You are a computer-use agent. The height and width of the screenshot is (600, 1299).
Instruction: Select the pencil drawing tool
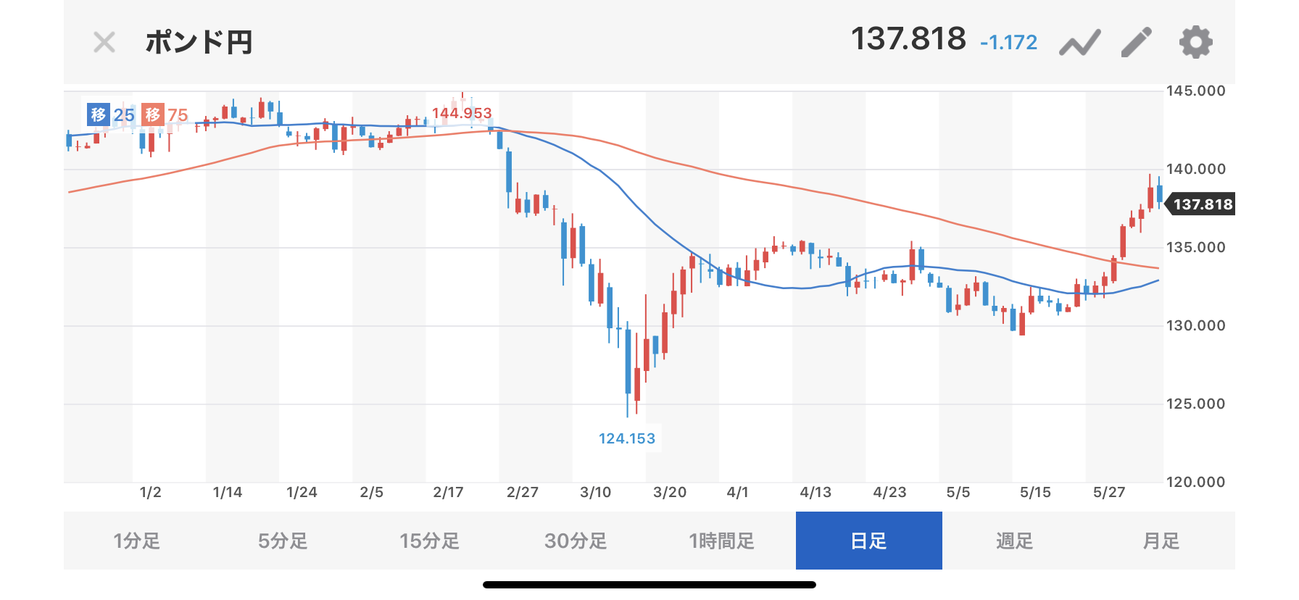pyautogui.click(x=1136, y=43)
